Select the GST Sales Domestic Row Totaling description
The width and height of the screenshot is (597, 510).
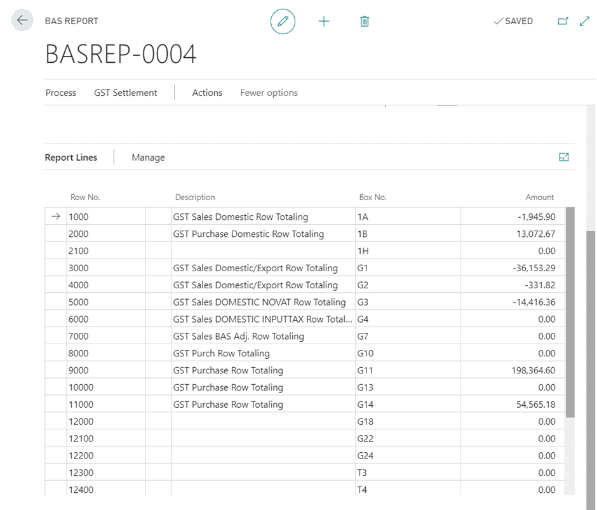[x=241, y=216]
